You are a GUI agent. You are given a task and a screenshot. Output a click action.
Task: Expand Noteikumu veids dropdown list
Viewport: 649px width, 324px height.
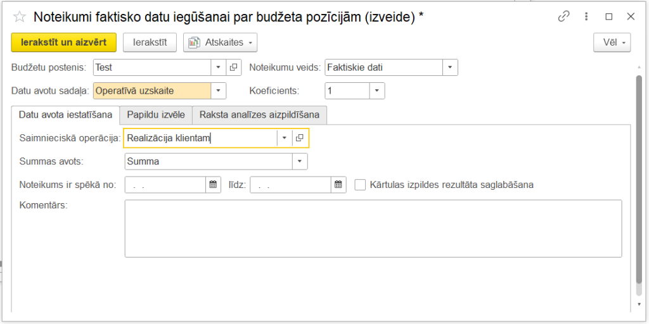click(x=450, y=67)
